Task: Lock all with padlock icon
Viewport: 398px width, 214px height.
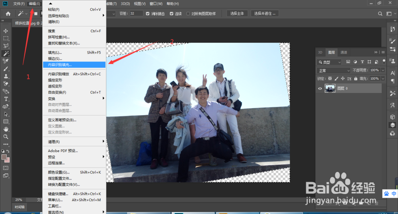Action: (355, 79)
